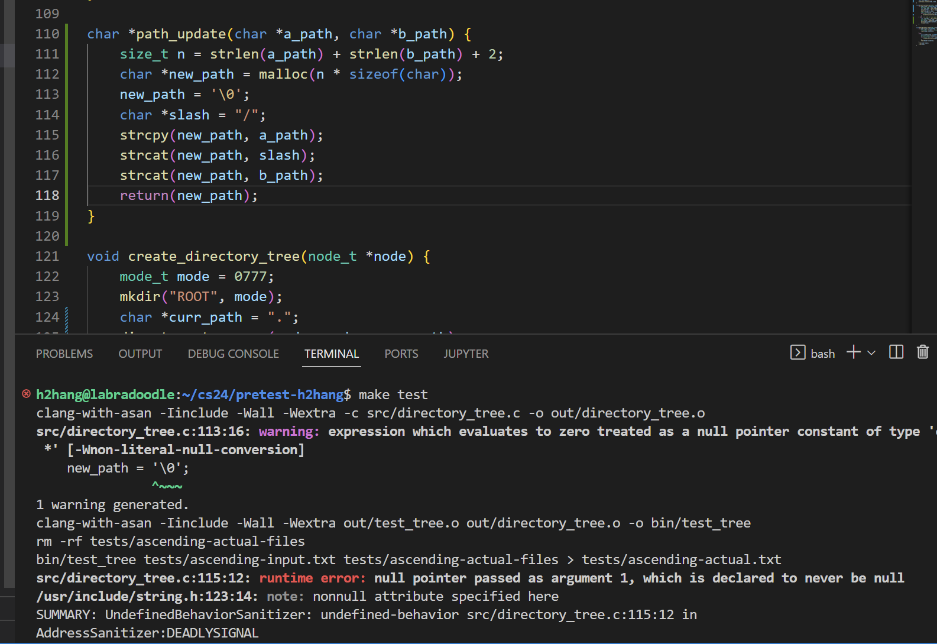937x644 pixels.
Task: Open src/directory_tree.c:115:12 runtime error link
Action: click(144, 578)
